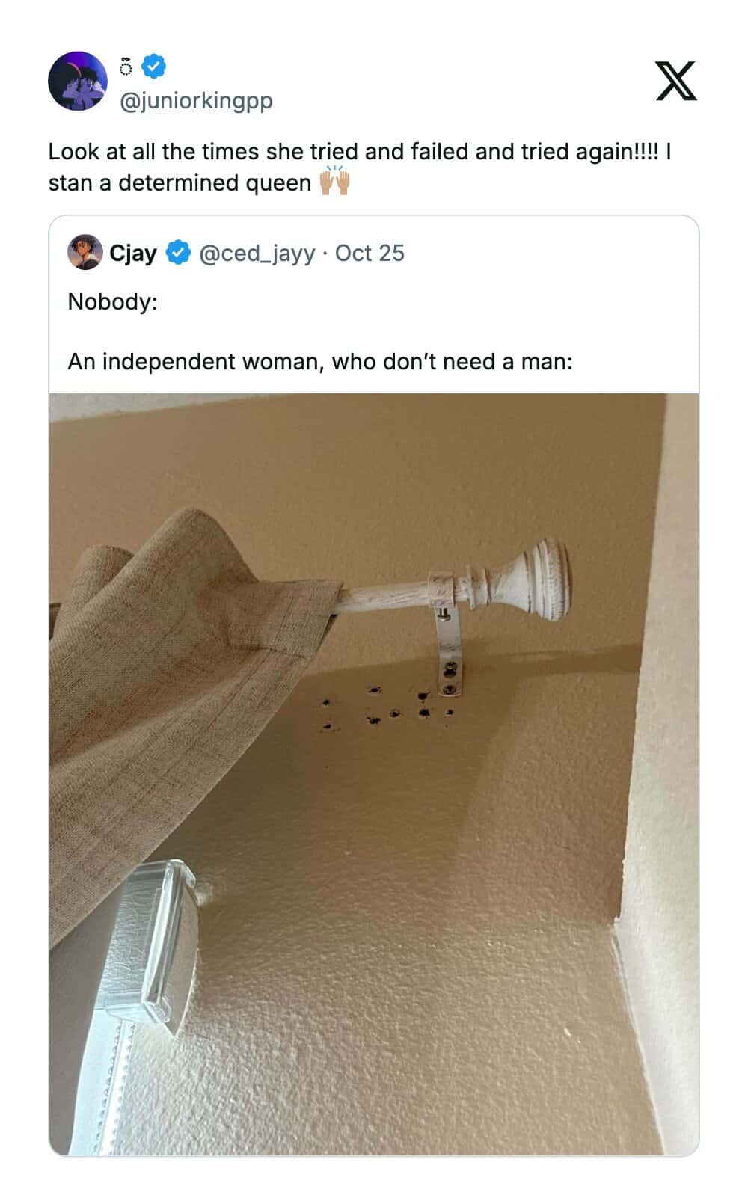
Task: Open the Oct 25 timestamp
Action: (x=370, y=253)
